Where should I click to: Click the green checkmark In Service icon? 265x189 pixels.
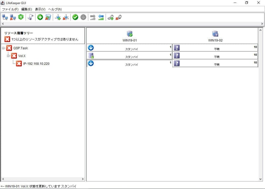[x=75, y=17]
